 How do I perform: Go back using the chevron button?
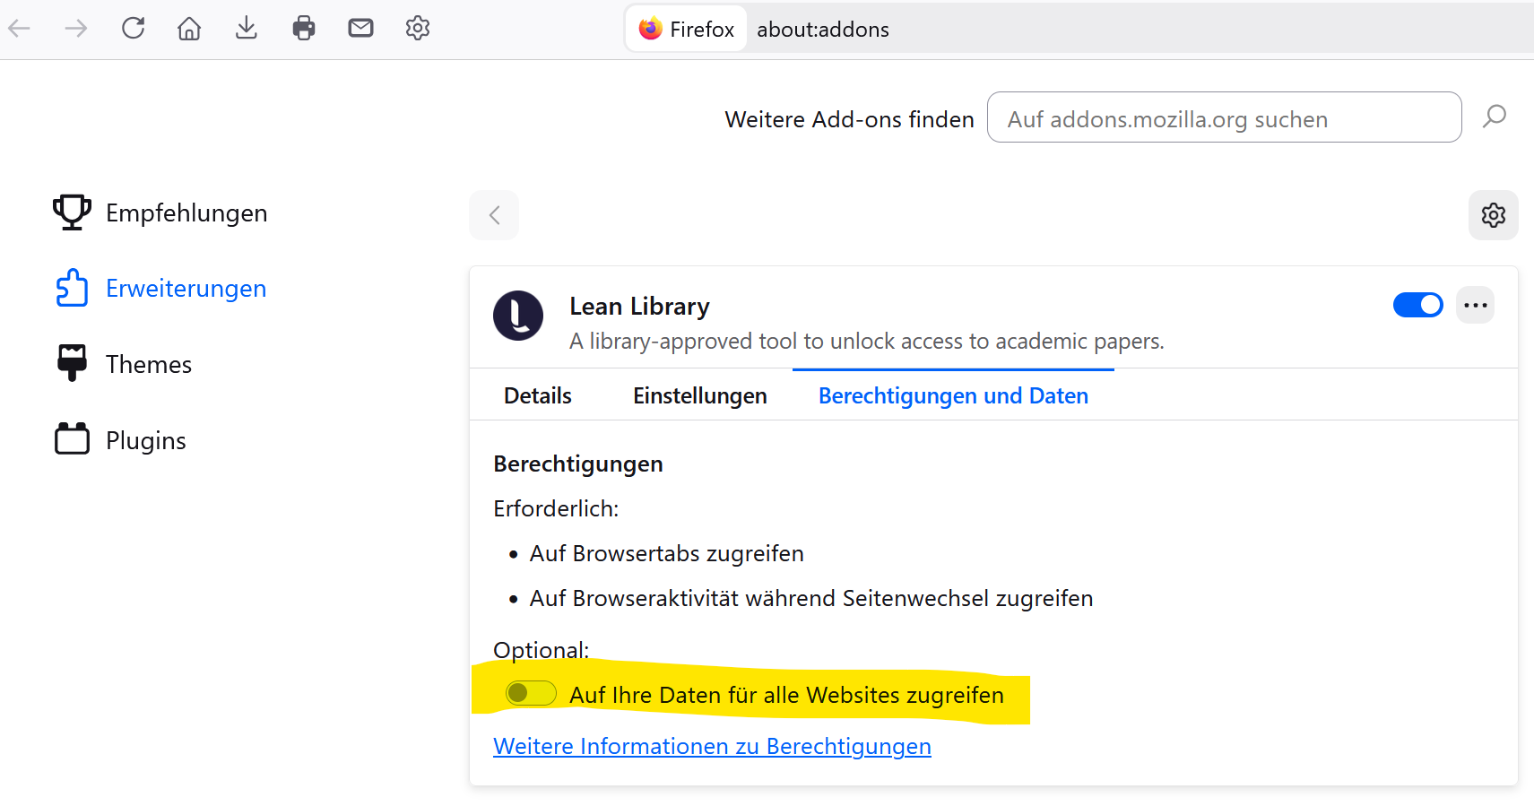pyautogui.click(x=494, y=215)
